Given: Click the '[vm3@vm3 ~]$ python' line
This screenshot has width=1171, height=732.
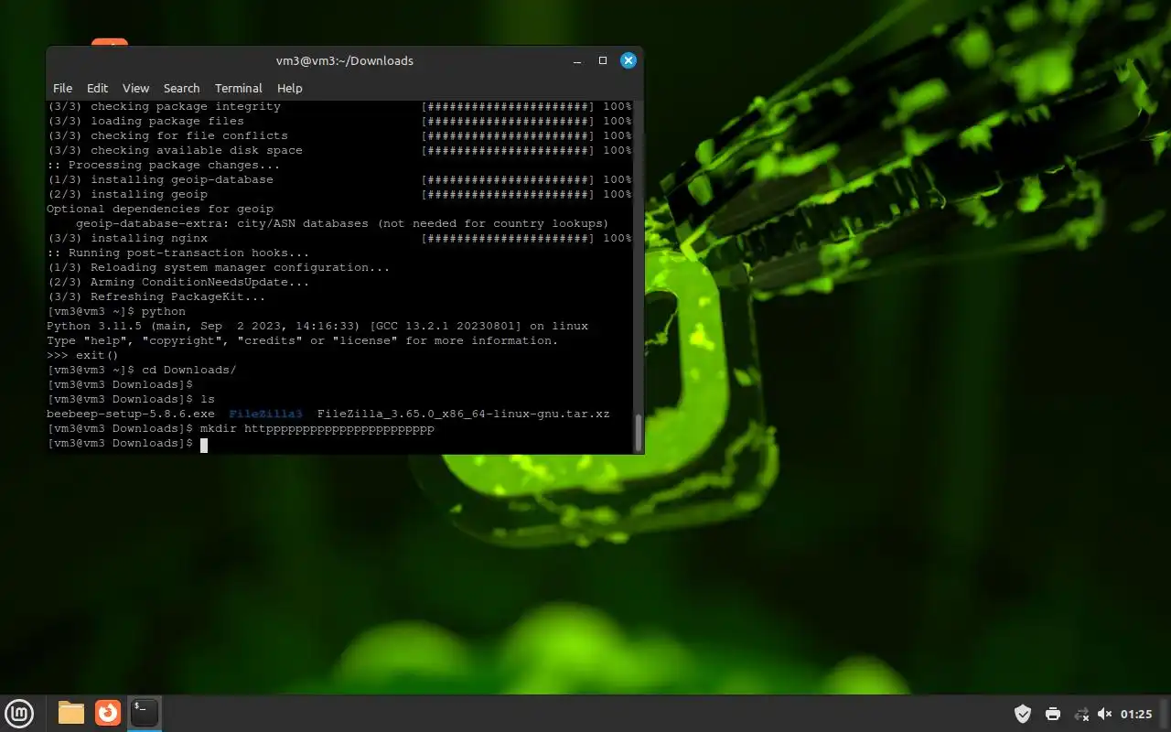Looking at the screenshot, I should [116, 311].
